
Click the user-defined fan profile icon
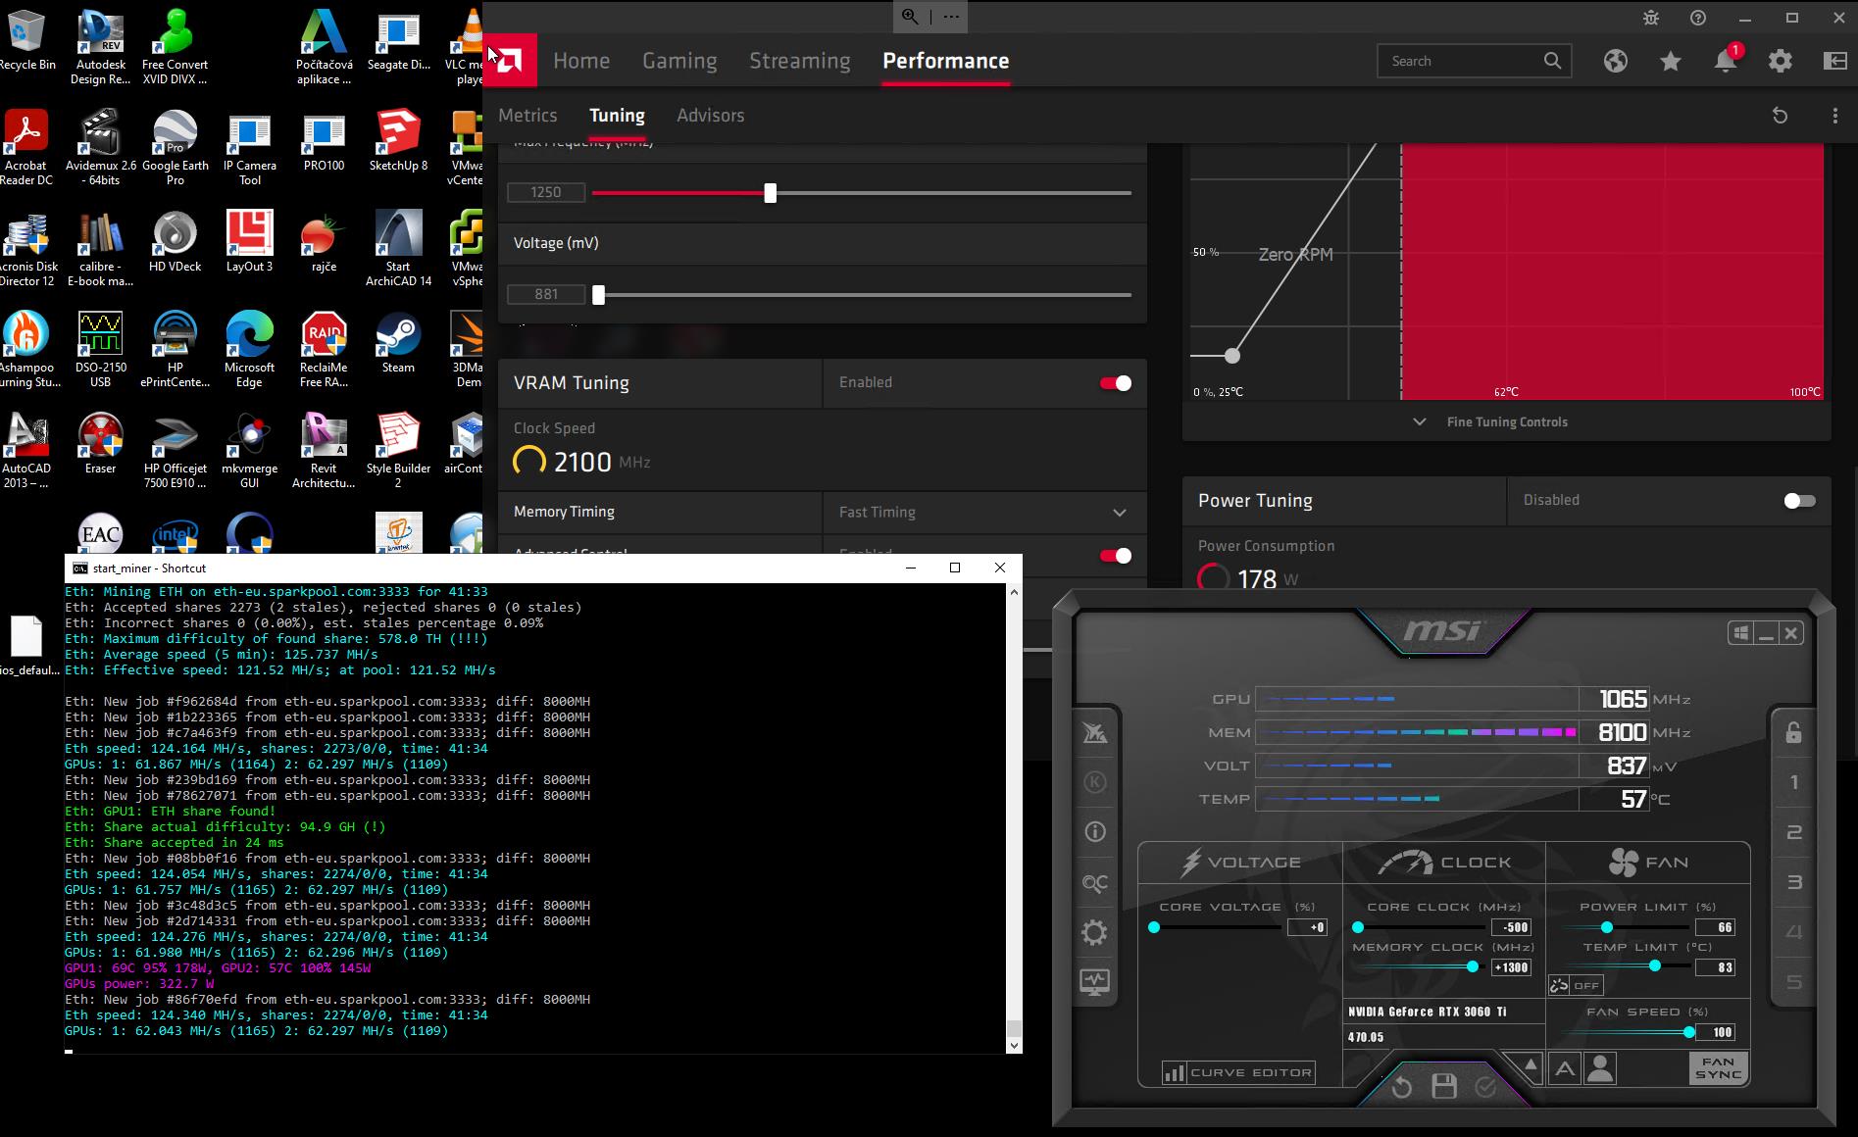click(x=1600, y=1068)
